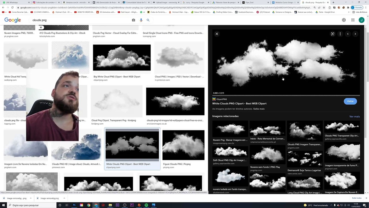Open Spotify from the taskbar
This screenshot has width=369, height=208.
(x=146, y=205)
